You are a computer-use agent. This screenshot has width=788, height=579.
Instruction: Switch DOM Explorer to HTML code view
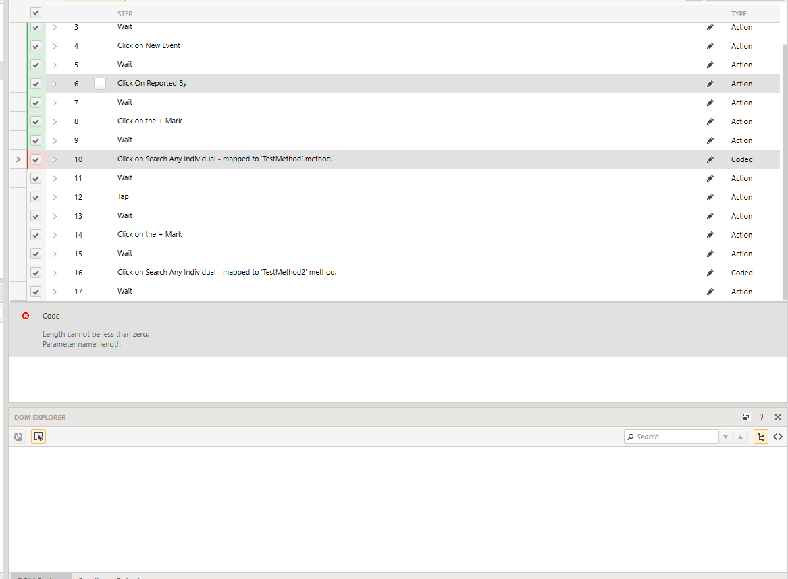pyautogui.click(x=778, y=437)
